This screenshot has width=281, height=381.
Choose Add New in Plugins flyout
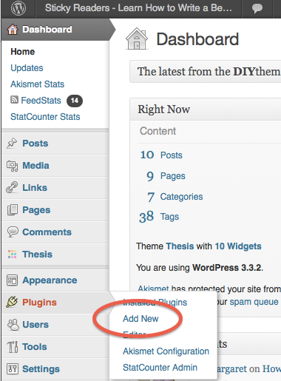click(x=140, y=319)
